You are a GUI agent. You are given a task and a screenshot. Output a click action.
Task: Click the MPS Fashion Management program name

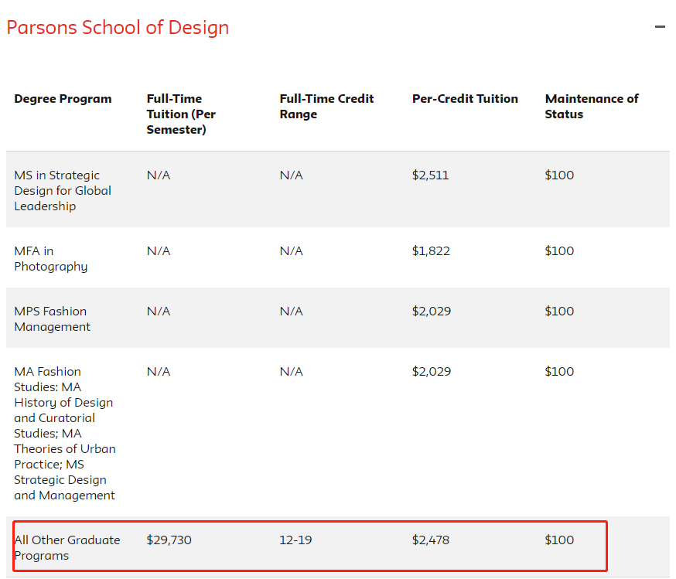tap(53, 319)
